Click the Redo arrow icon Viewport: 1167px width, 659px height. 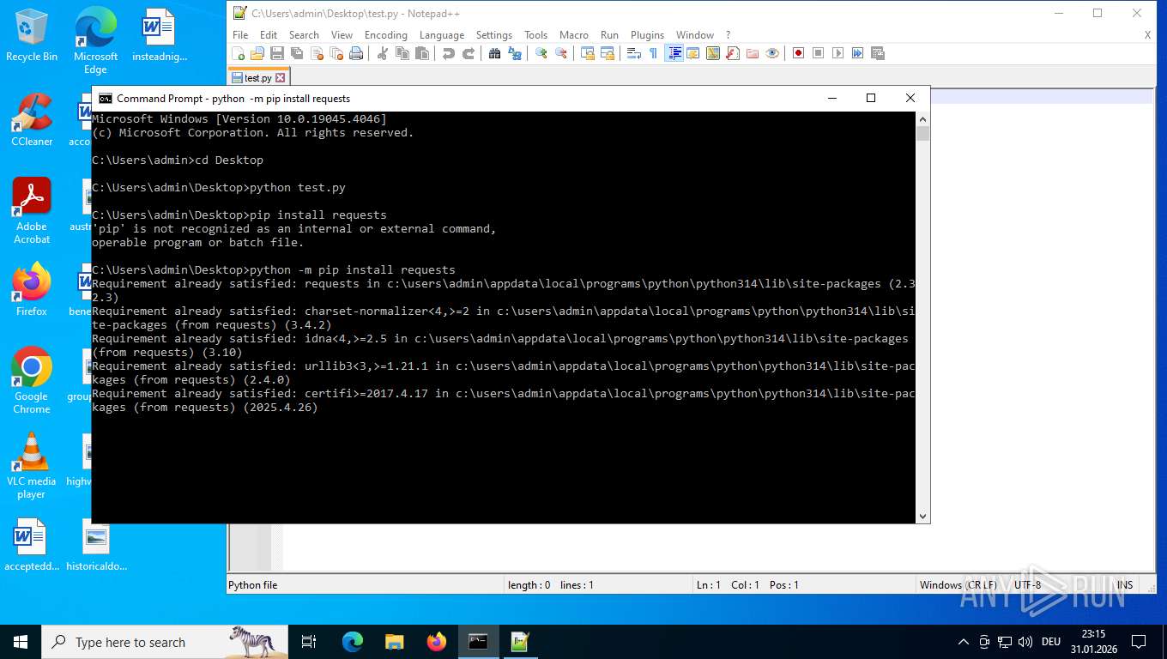(469, 53)
